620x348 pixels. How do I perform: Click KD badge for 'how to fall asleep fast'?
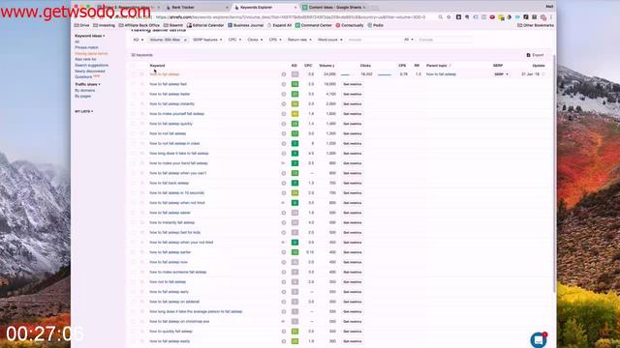point(294,84)
